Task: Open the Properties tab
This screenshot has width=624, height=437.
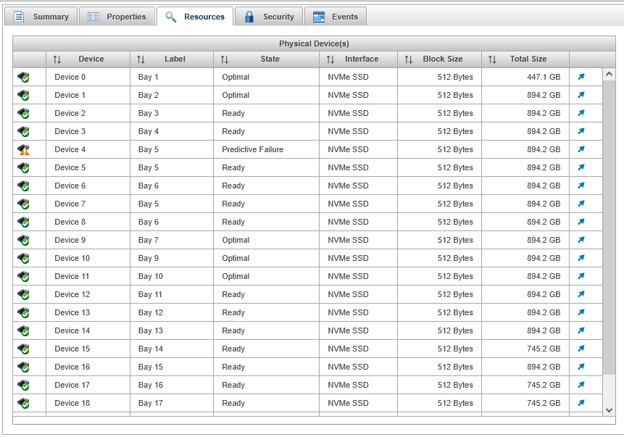Action: pyautogui.click(x=117, y=17)
